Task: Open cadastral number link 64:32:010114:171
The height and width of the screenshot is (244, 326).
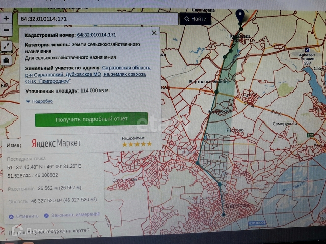Action: click(97, 35)
